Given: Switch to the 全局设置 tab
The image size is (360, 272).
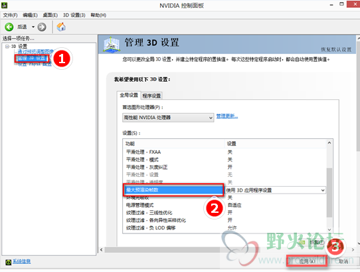Looking at the screenshot, I should click(129, 95).
